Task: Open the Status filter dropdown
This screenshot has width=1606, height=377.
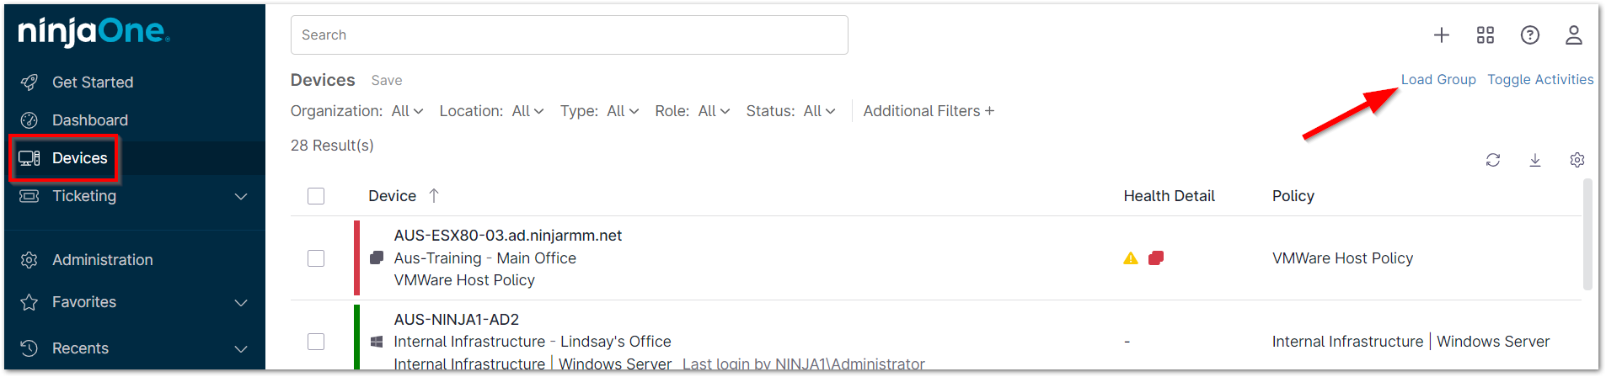Action: tap(819, 111)
